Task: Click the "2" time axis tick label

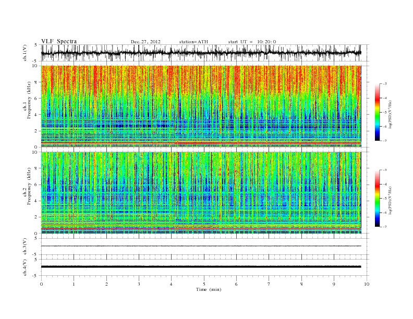Action: point(106,284)
